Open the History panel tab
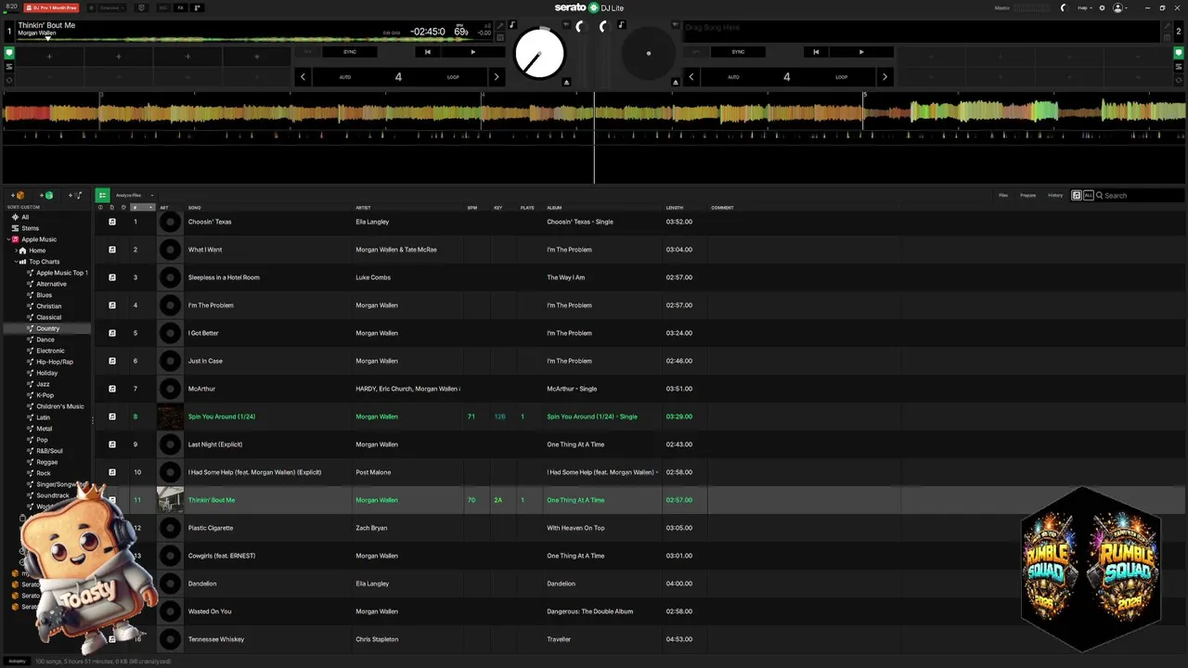This screenshot has width=1188, height=668. [1055, 196]
